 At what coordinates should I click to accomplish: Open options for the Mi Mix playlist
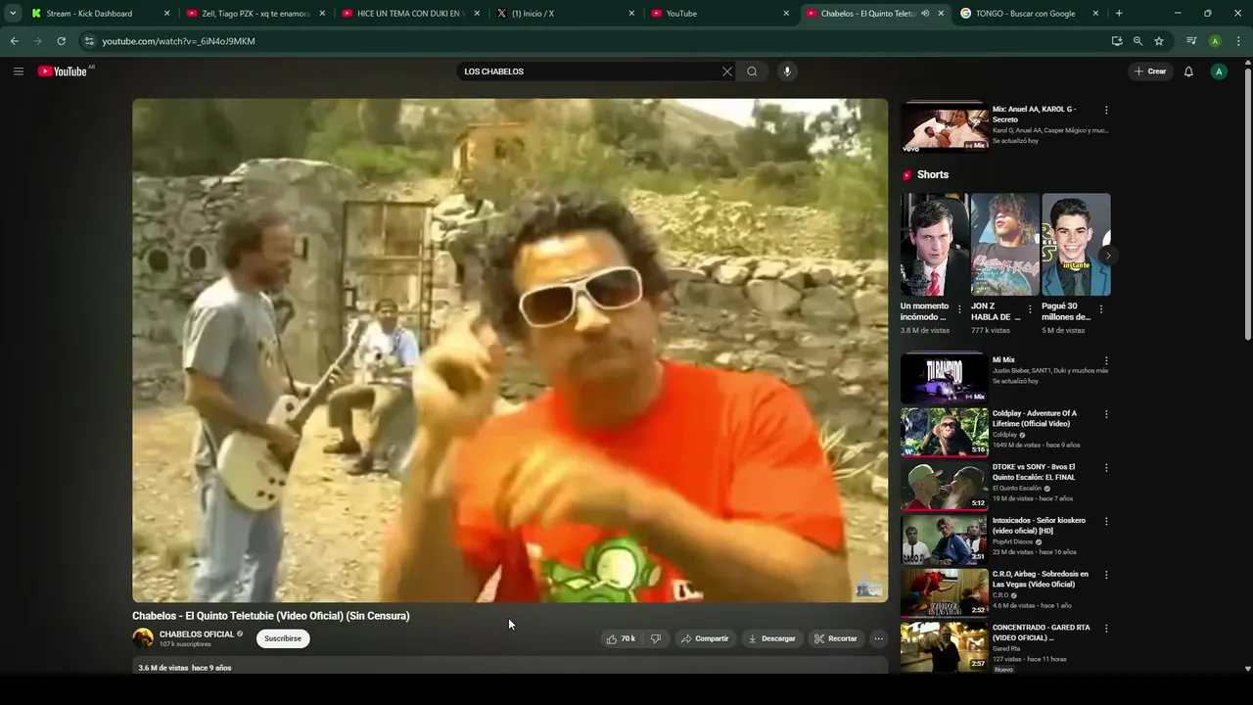[x=1106, y=360]
